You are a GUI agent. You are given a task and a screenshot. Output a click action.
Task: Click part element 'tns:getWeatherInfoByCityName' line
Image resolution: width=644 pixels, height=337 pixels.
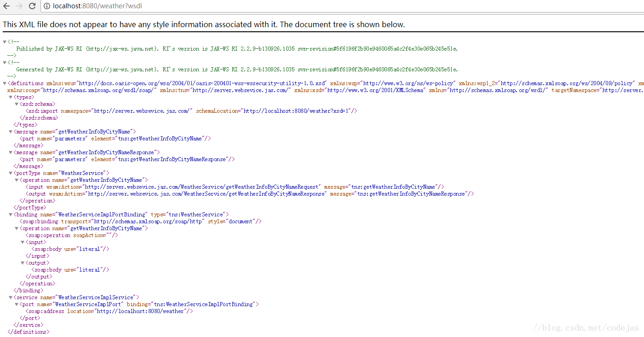click(x=115, y=139)
